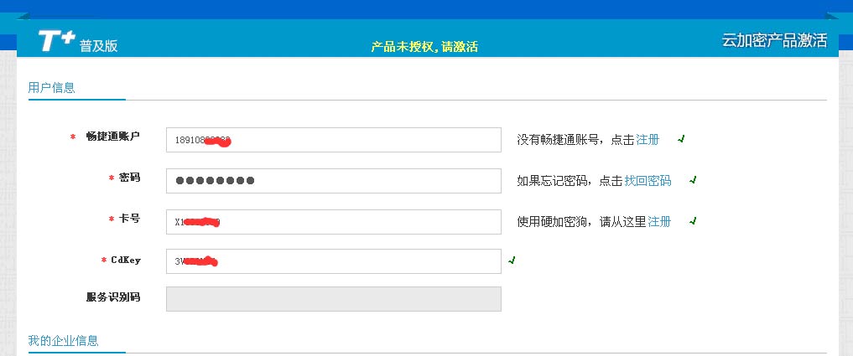Click green checkmark beside account 注册 link
The image size is (853, 356).
[x=681, y=139]
